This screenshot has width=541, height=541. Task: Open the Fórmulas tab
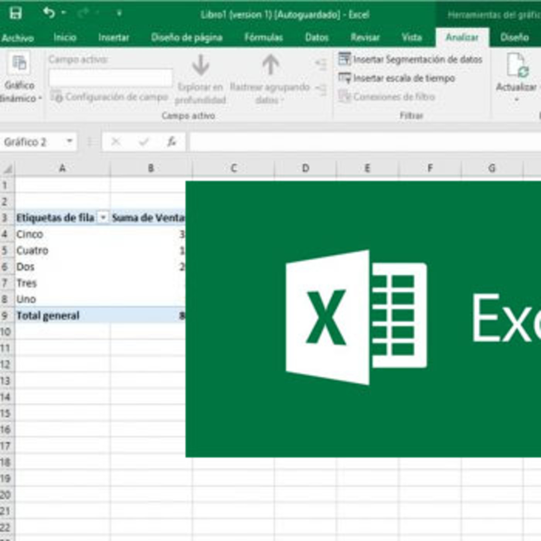point(264,37)
